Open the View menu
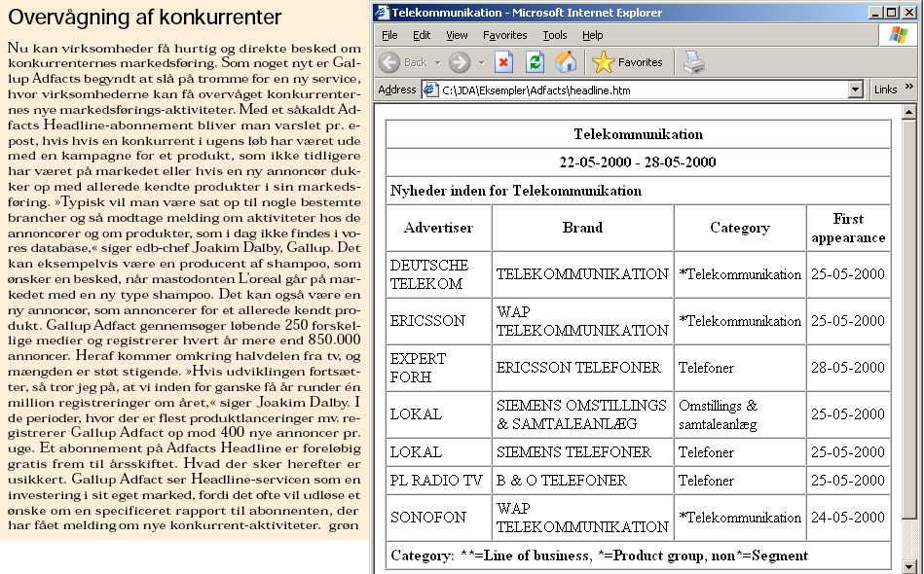Image resolution: width=924 pixels, height=574 pixels. coord(457,35)
